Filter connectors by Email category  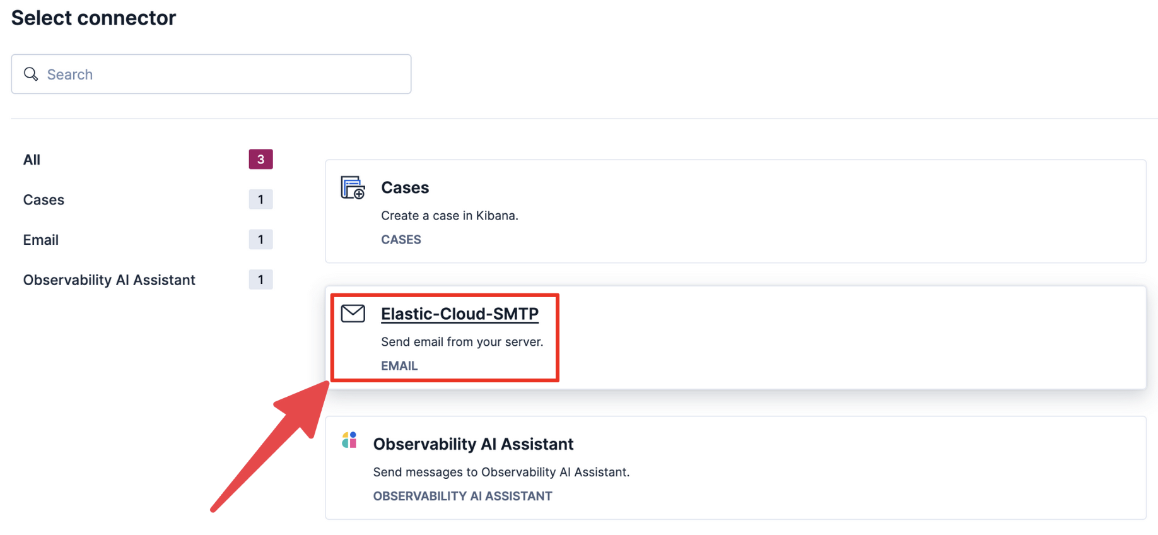(x=41, y=240)
